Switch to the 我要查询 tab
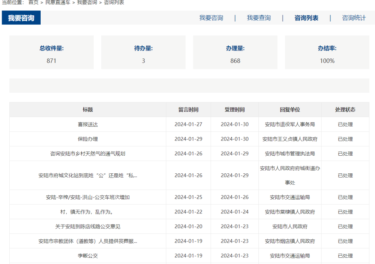The image size is (375, 264). (259, 18)
